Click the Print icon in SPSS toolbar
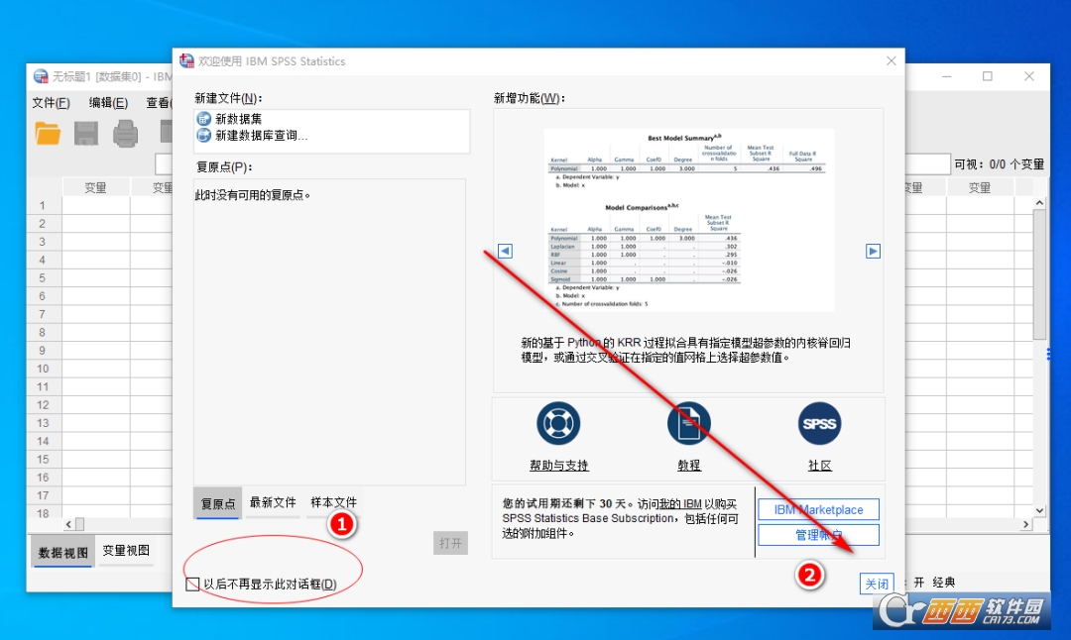1071x640 pixels. click(125, 133)
